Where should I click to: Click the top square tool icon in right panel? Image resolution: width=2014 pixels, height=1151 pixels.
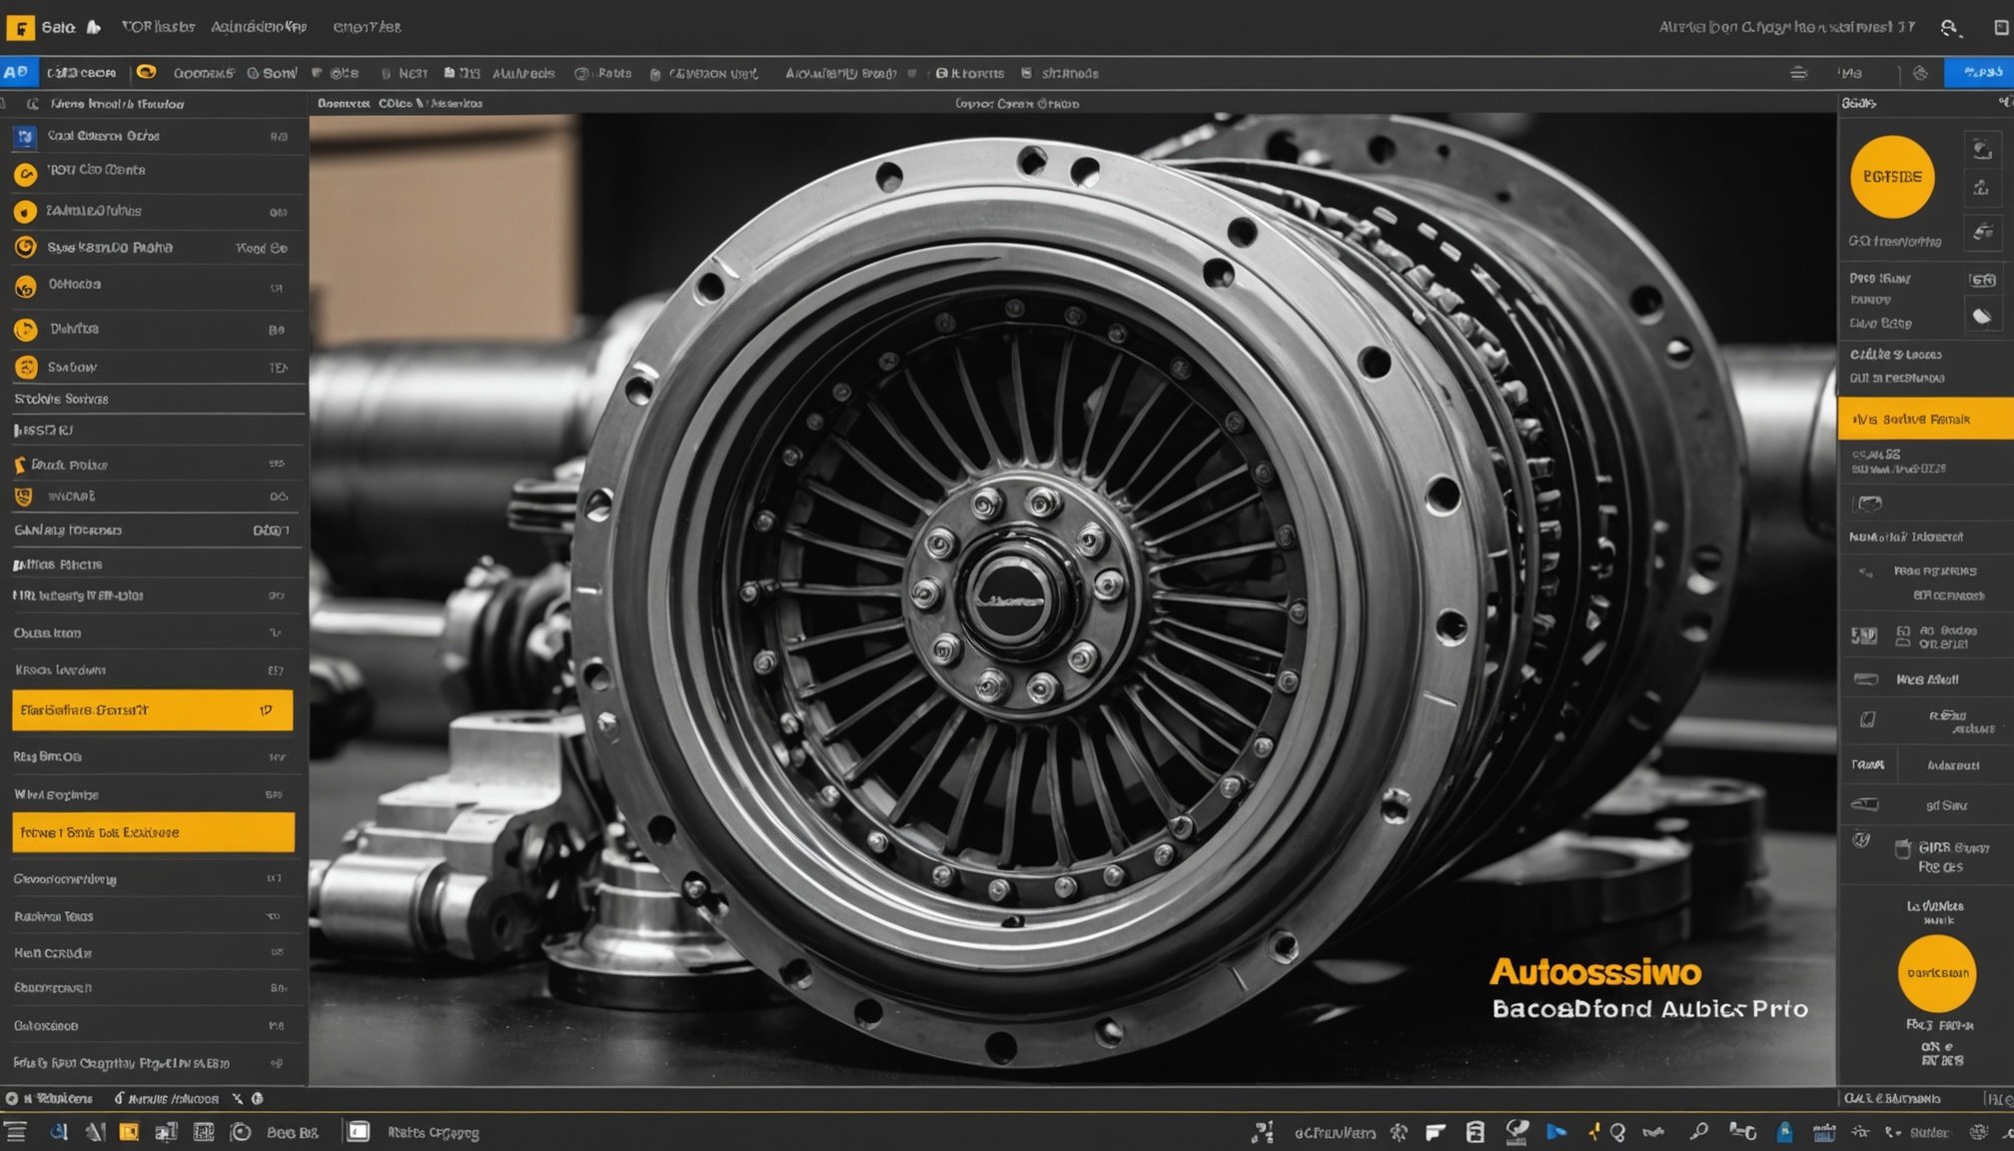[x=1982, y=150]
